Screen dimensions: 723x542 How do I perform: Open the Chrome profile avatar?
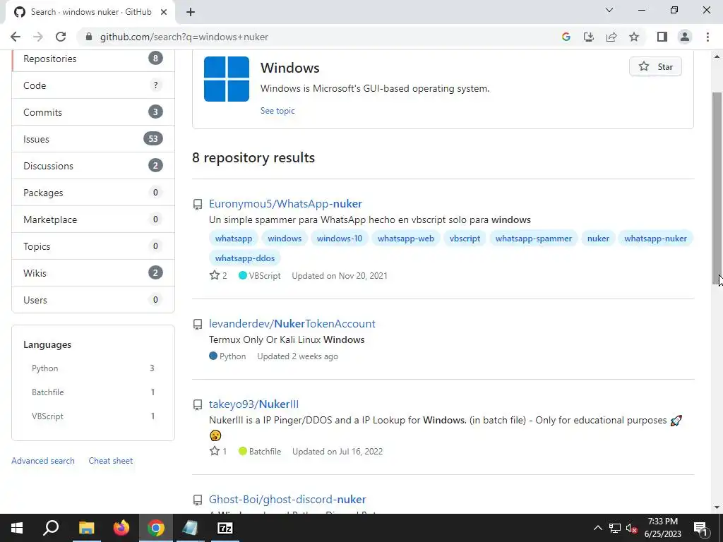click(685, 37)
